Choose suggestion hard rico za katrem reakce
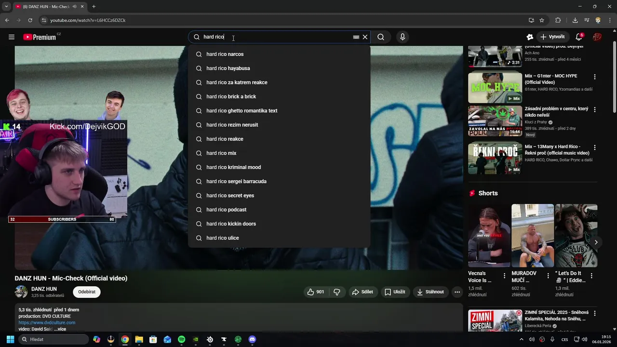 [280, 82]
